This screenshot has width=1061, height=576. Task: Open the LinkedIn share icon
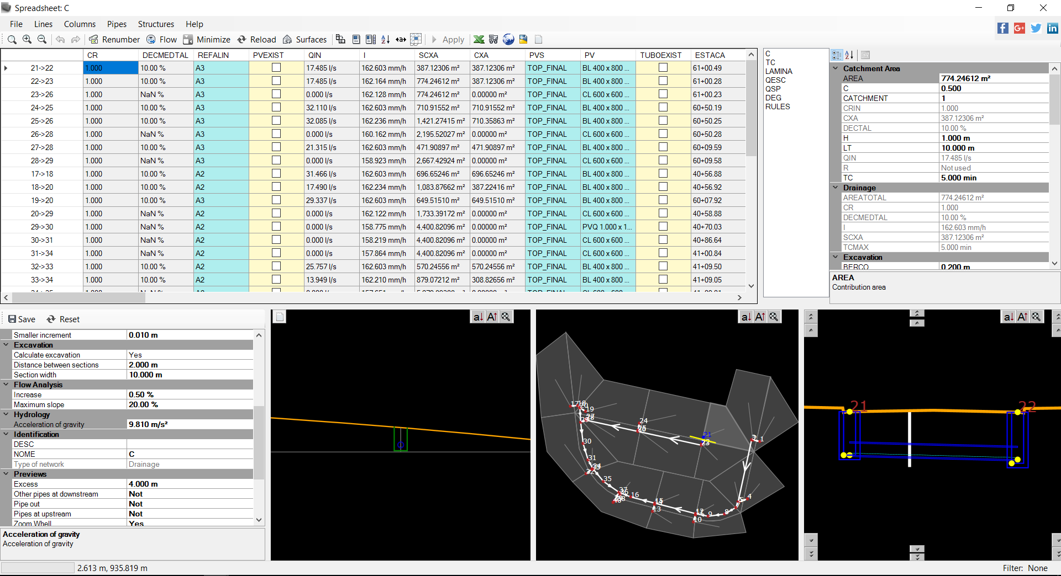coord(1052,28)
